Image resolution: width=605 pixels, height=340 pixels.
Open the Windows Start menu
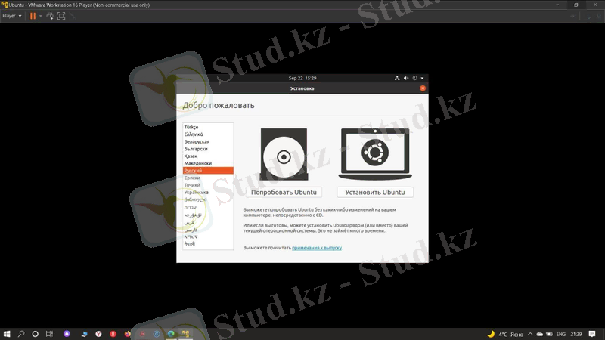[7, 334]
